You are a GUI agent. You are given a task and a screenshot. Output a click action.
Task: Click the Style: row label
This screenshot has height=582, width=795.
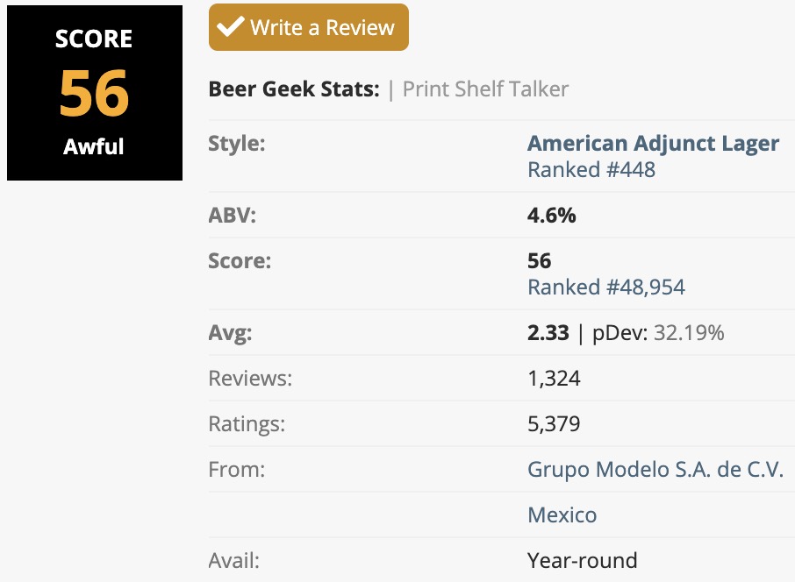point(237,144)
